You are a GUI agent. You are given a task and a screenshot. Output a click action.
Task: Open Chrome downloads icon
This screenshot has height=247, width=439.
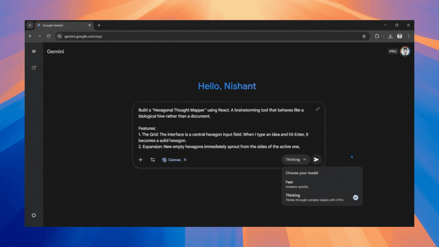tap(390, 36)
